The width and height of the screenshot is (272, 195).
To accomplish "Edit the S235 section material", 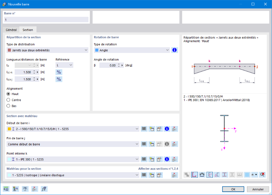I will pyautogui.click(x=159, y=175).
